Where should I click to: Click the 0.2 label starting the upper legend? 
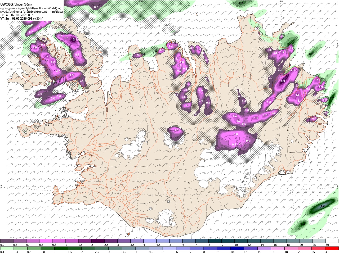coord(2,245)
